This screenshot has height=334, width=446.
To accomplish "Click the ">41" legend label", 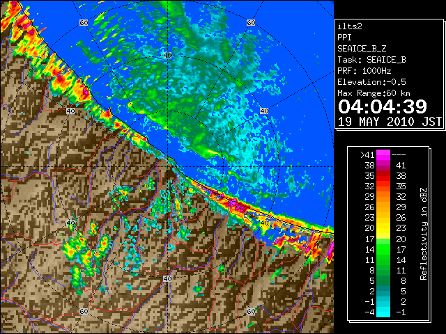I will [367, 155].
